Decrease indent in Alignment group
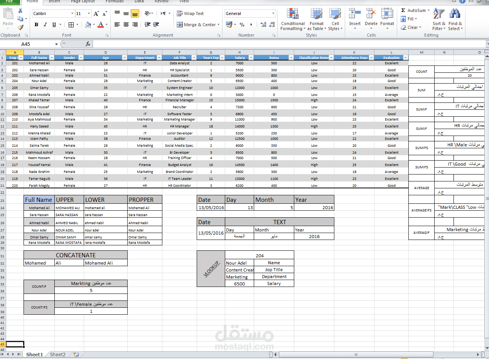489x359 pixels. (147, 24)
